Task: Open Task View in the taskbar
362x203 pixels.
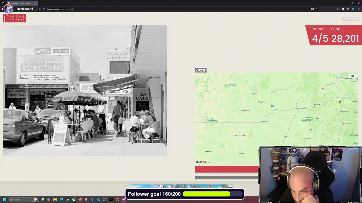Action: pos(43,200)
